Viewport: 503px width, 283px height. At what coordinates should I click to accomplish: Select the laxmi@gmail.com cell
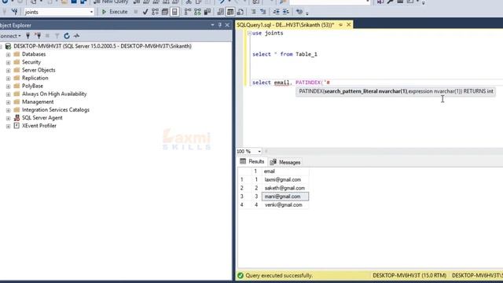[285, 180]
